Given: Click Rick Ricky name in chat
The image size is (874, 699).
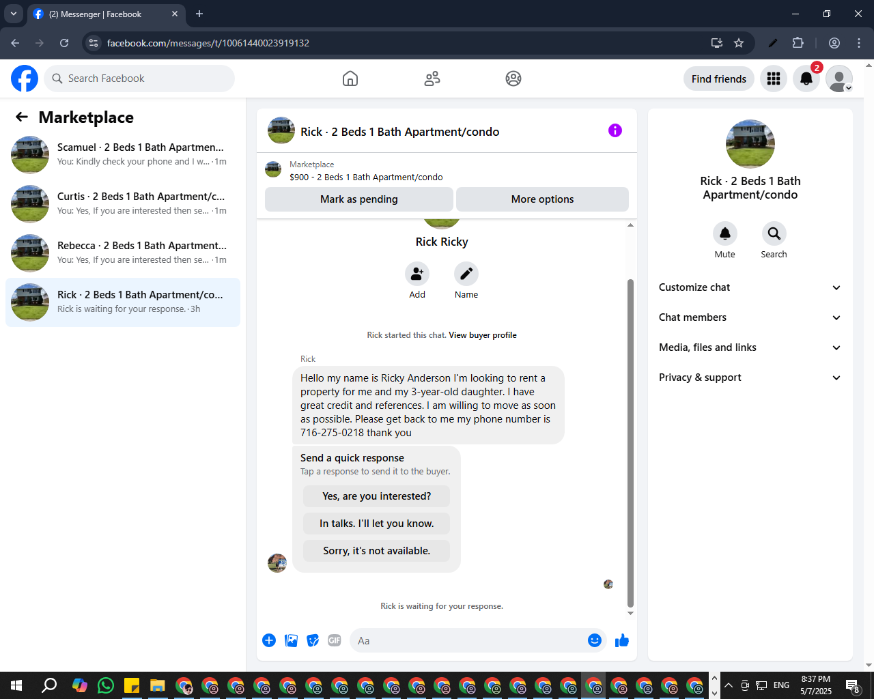Looking at the screenshot, I should click(x=442, y=242).
